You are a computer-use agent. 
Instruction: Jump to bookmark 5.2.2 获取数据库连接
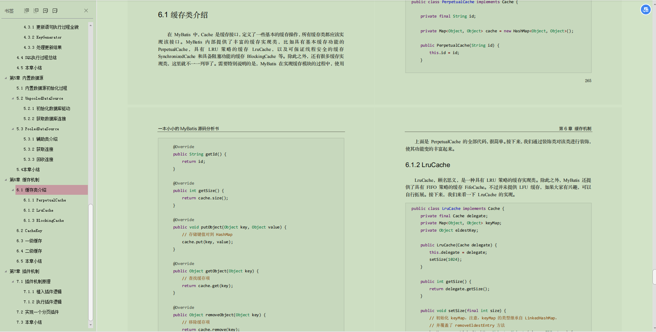[45, 119]
